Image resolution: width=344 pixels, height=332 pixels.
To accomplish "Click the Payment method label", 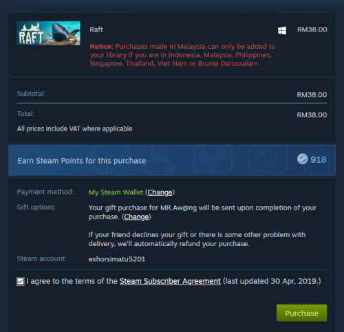I will pyautogui.click(x=45, y=192).
